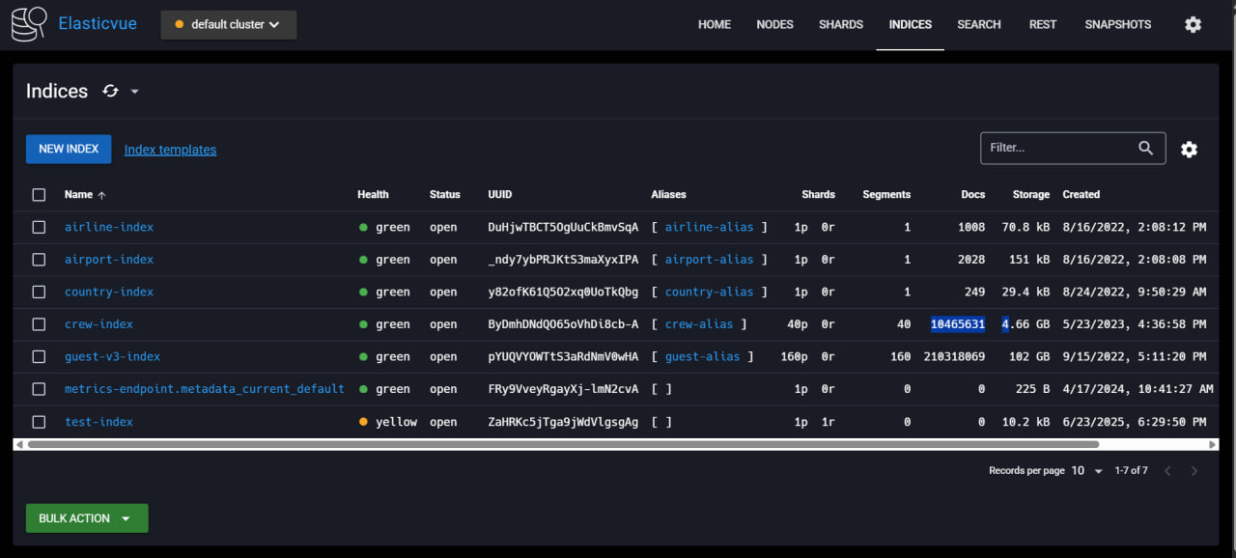1236x558 pixels.
Task: Check the crew-index row checkbox
Action: (x=39, y=324)
